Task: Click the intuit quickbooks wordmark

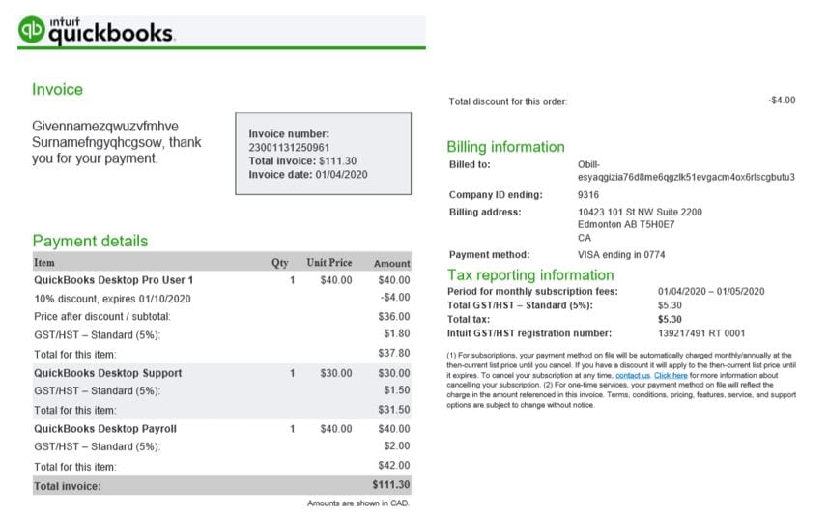Action: pos(111,31)
